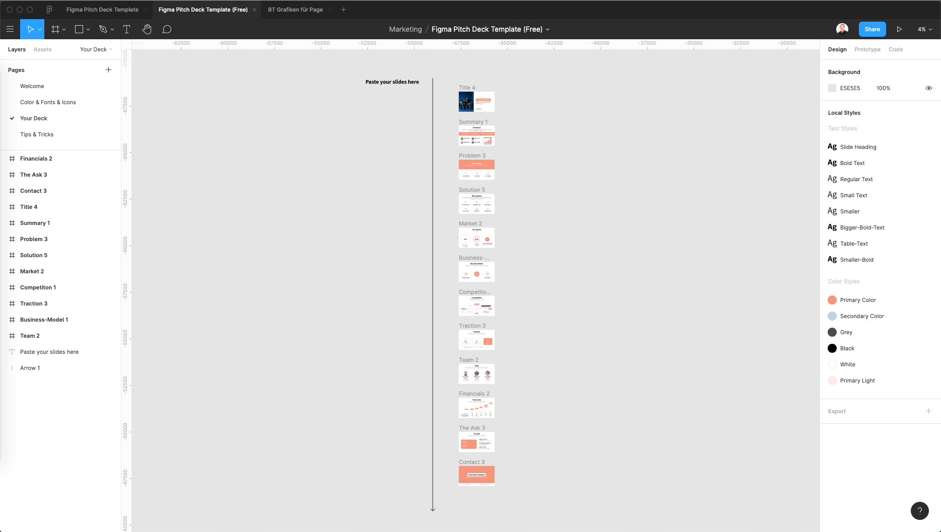Click Ag icon of Table-Text style
Image resolution: width=941 pixels, height=532 pixels.
pyautogui.click(x=832, y=244)
